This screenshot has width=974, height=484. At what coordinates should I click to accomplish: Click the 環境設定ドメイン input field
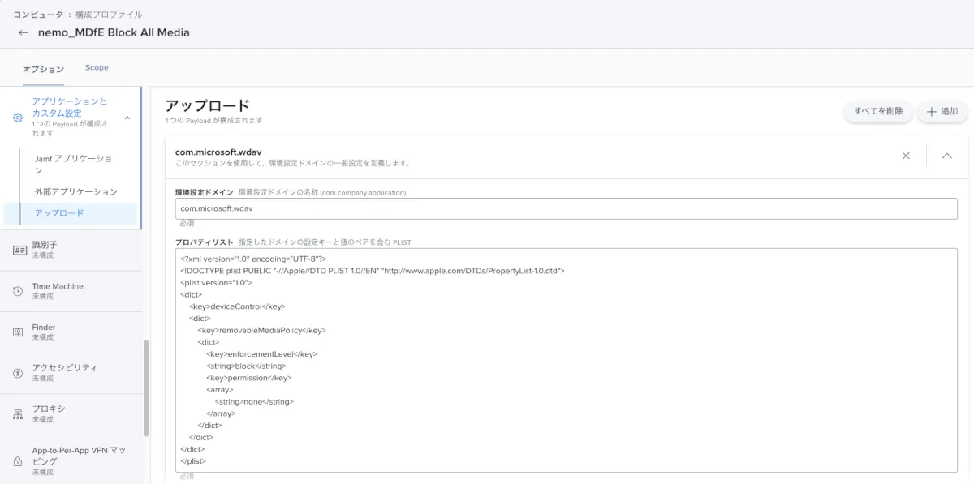point(566,209)
